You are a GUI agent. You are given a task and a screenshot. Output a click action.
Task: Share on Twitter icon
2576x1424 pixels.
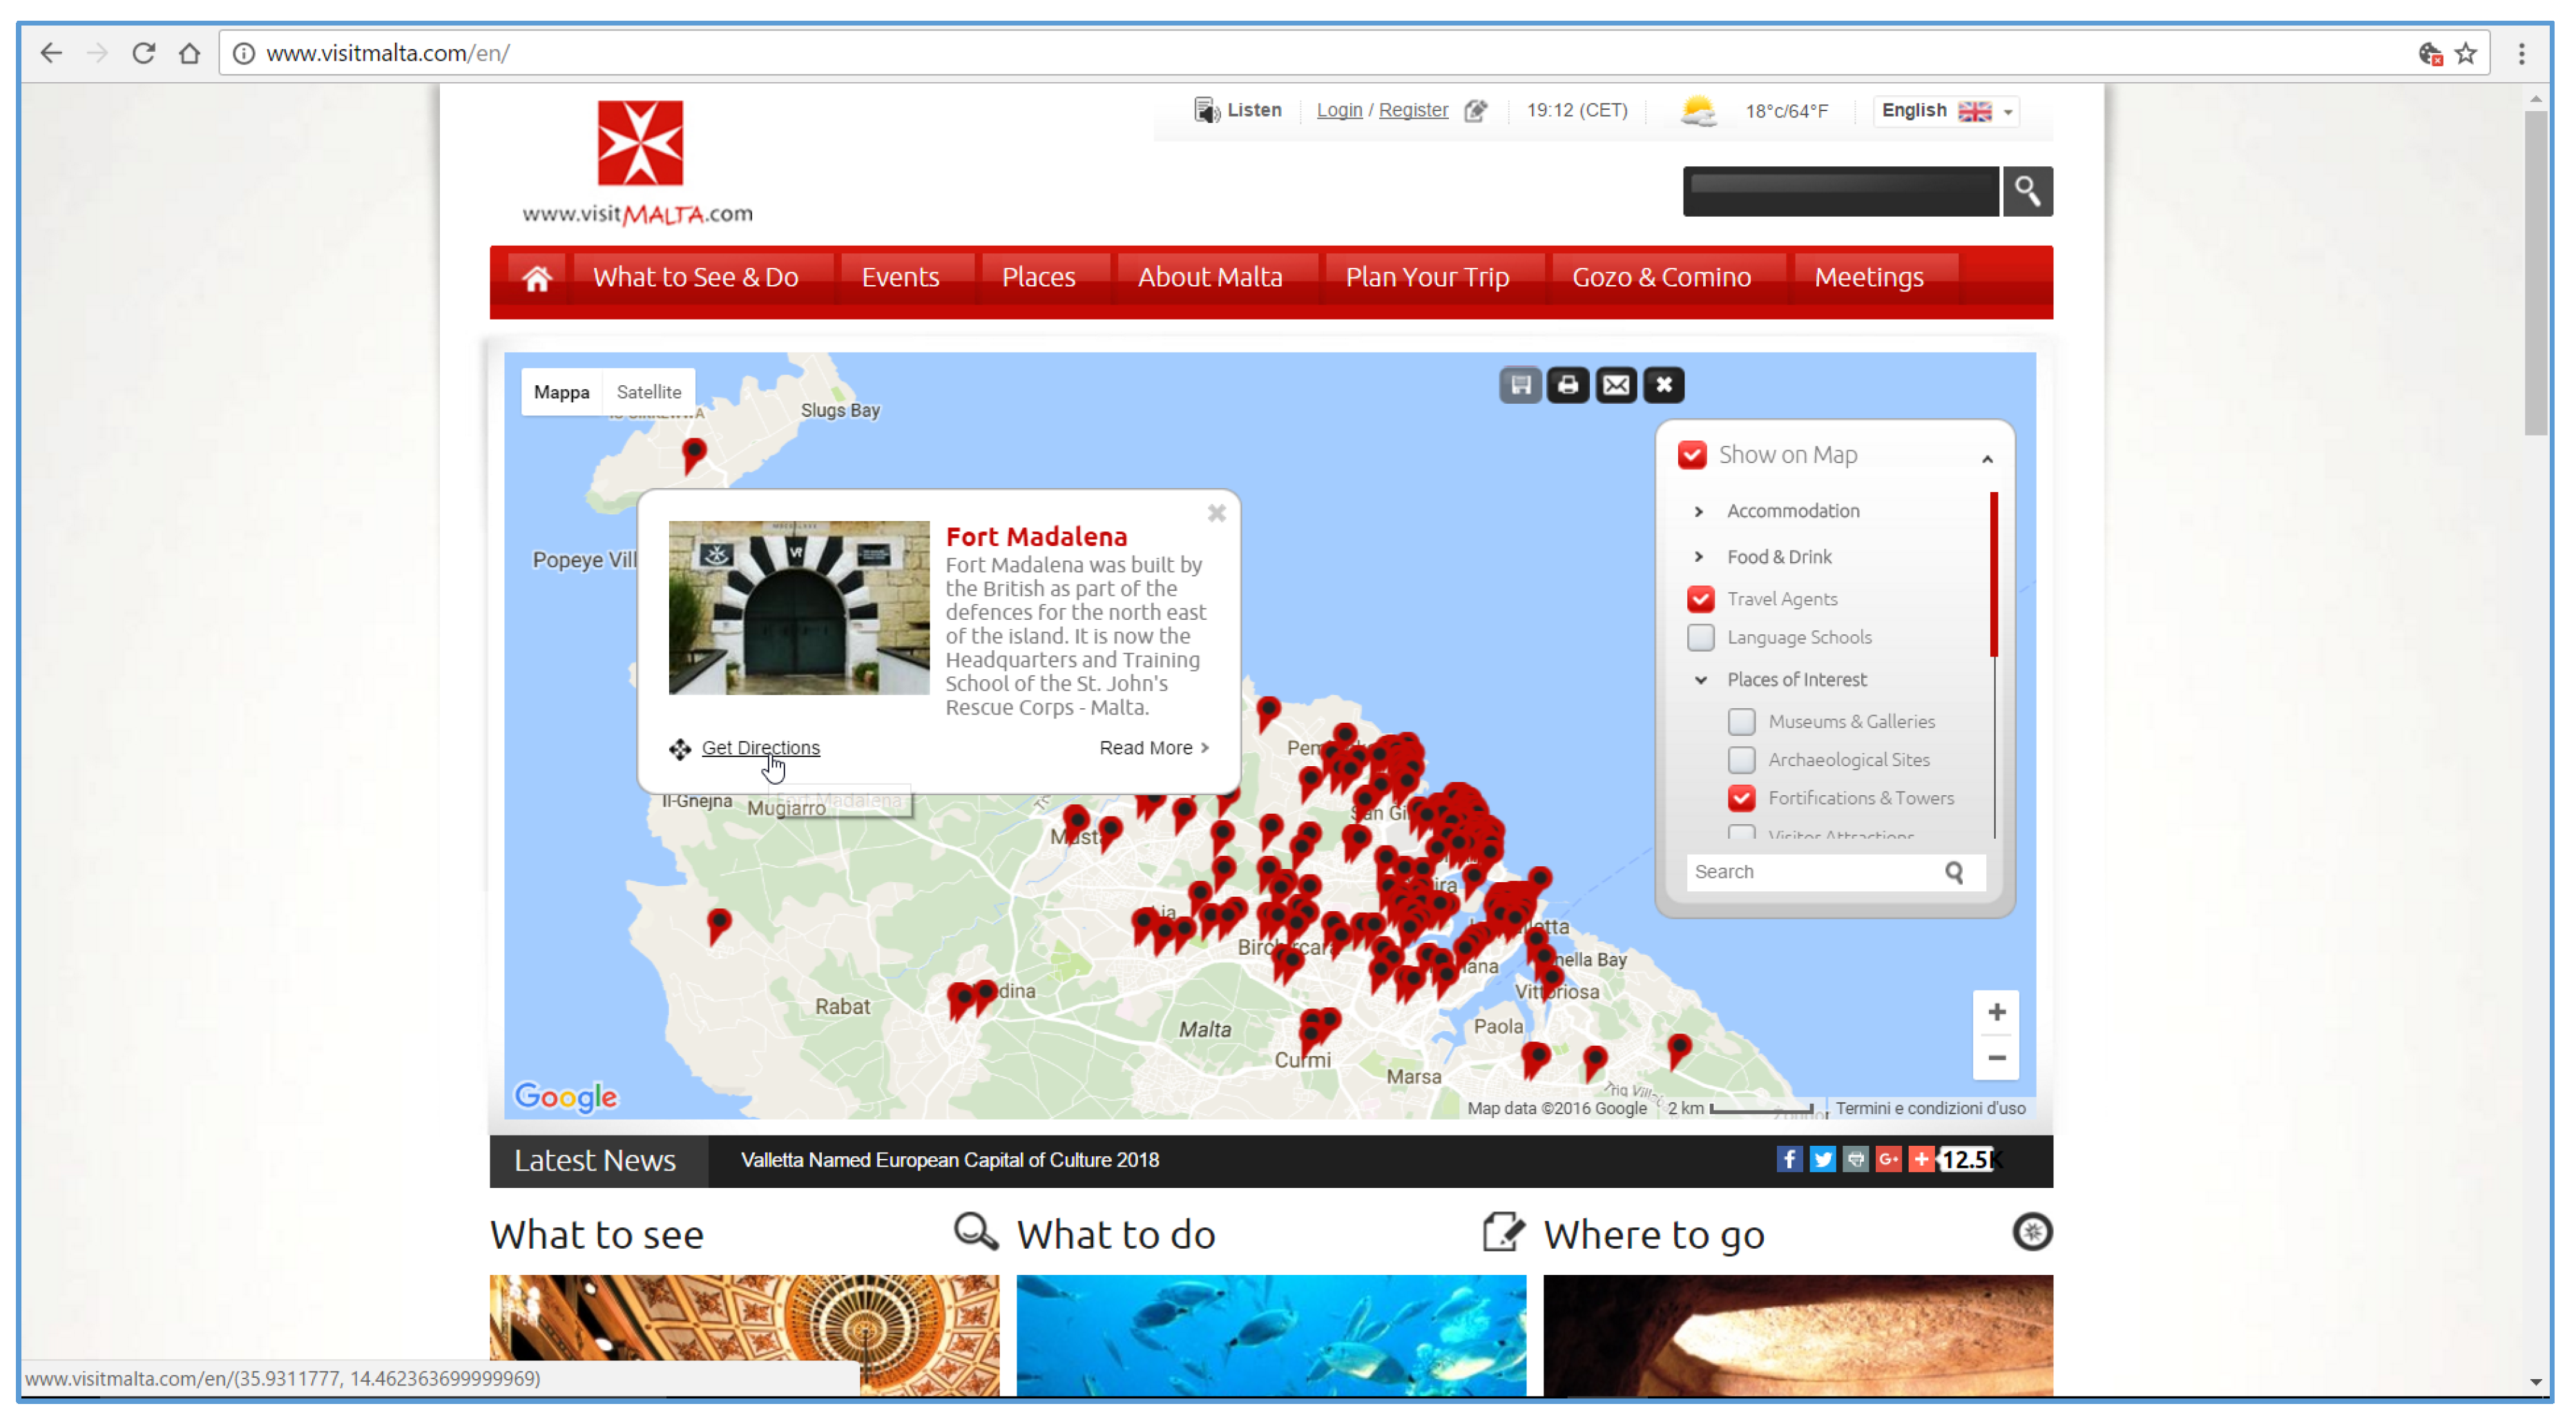(x=1822, y=1159)
